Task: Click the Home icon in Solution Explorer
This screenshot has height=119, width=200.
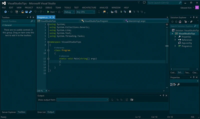Action: [x=180, y=22]
